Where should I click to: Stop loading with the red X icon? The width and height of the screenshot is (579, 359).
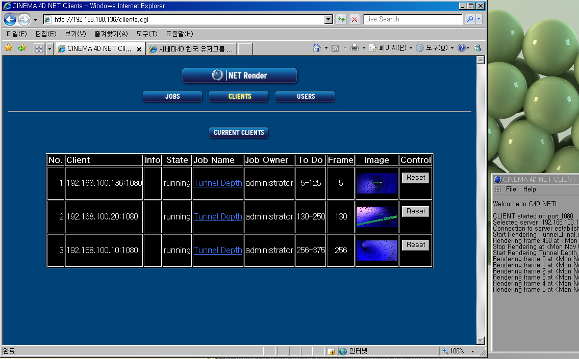click(355, 19)
